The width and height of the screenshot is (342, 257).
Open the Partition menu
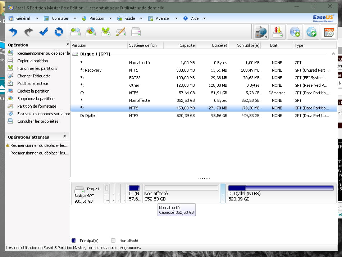pos(97,18)
